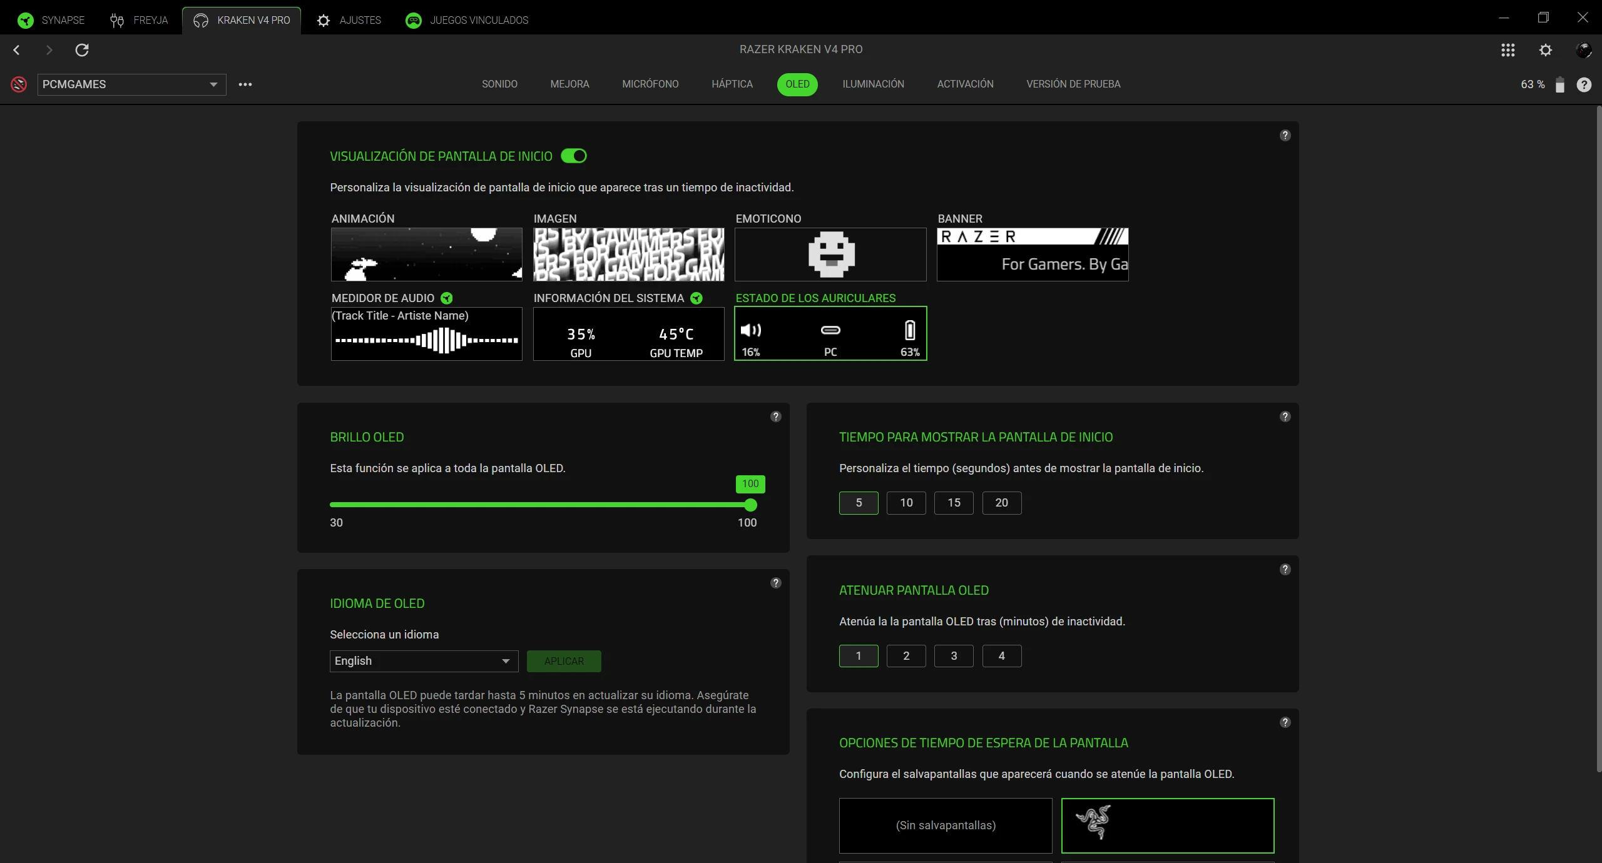Click the 63 % battery percentage text

click(1533, 84)
